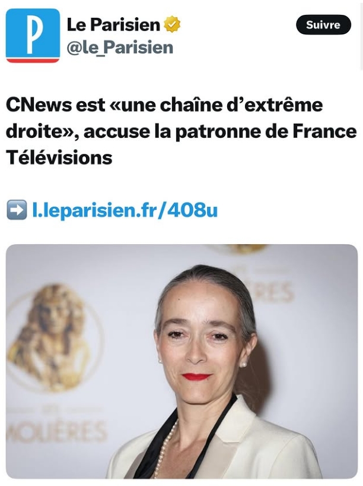Click the word CNews in the headline
This screenshot has height=486, width=363.
39,105
